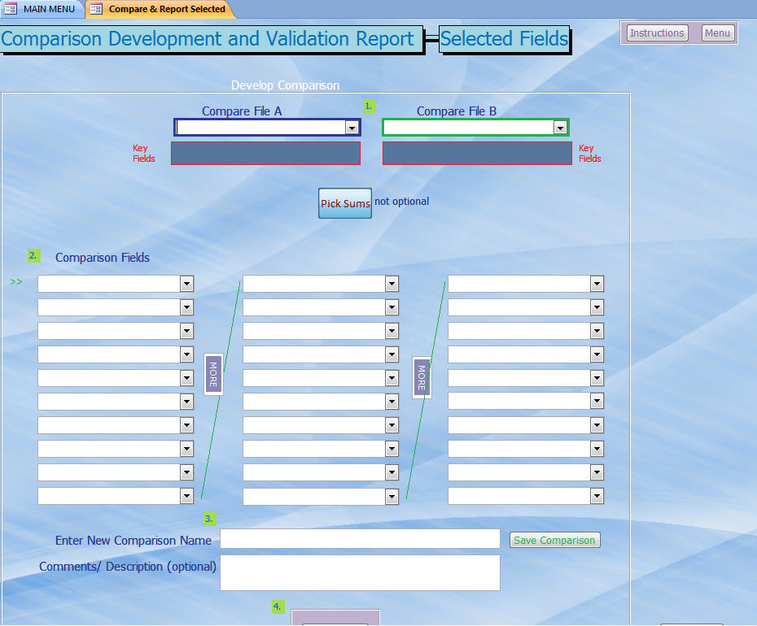Click the green step 2 marker
Viewport: 757px width, 626px height.
(x=33, y=255)
